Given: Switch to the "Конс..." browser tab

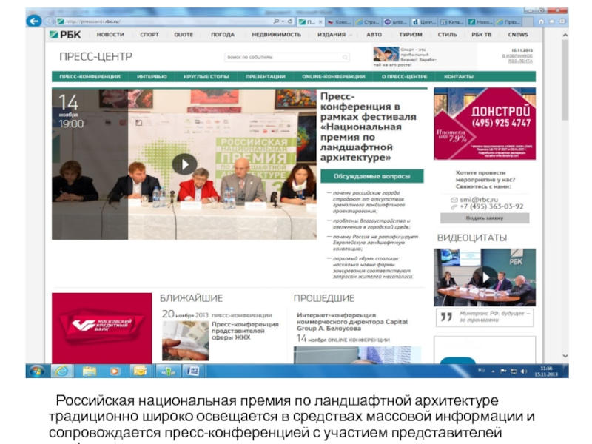Looking at the screenshot, I should click(340, 22).
